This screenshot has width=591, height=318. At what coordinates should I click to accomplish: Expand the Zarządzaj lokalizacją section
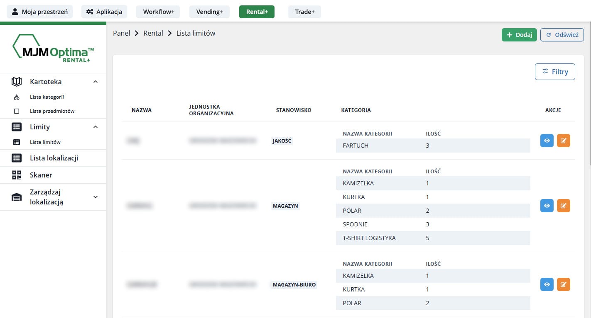(x=96, y=197)
